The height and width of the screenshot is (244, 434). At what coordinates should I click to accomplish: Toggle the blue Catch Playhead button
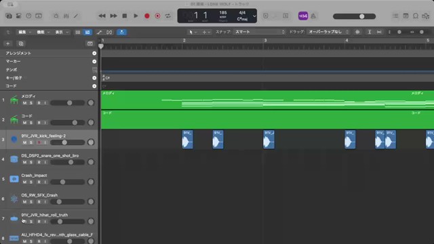[x=122, y=33]
